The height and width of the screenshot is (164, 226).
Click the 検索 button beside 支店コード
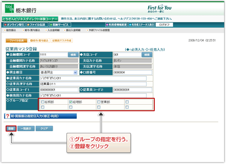147,55
